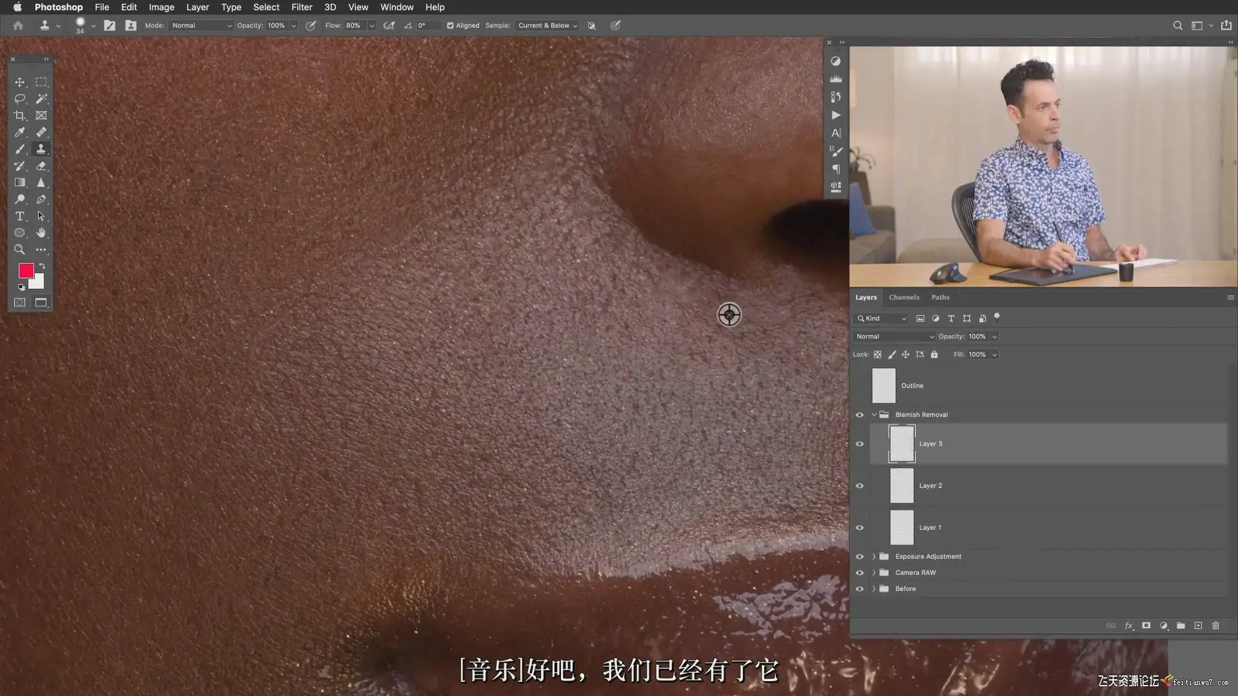Open the Filter menu
This screenshot has width=1238, height=696.
(301, 7)
